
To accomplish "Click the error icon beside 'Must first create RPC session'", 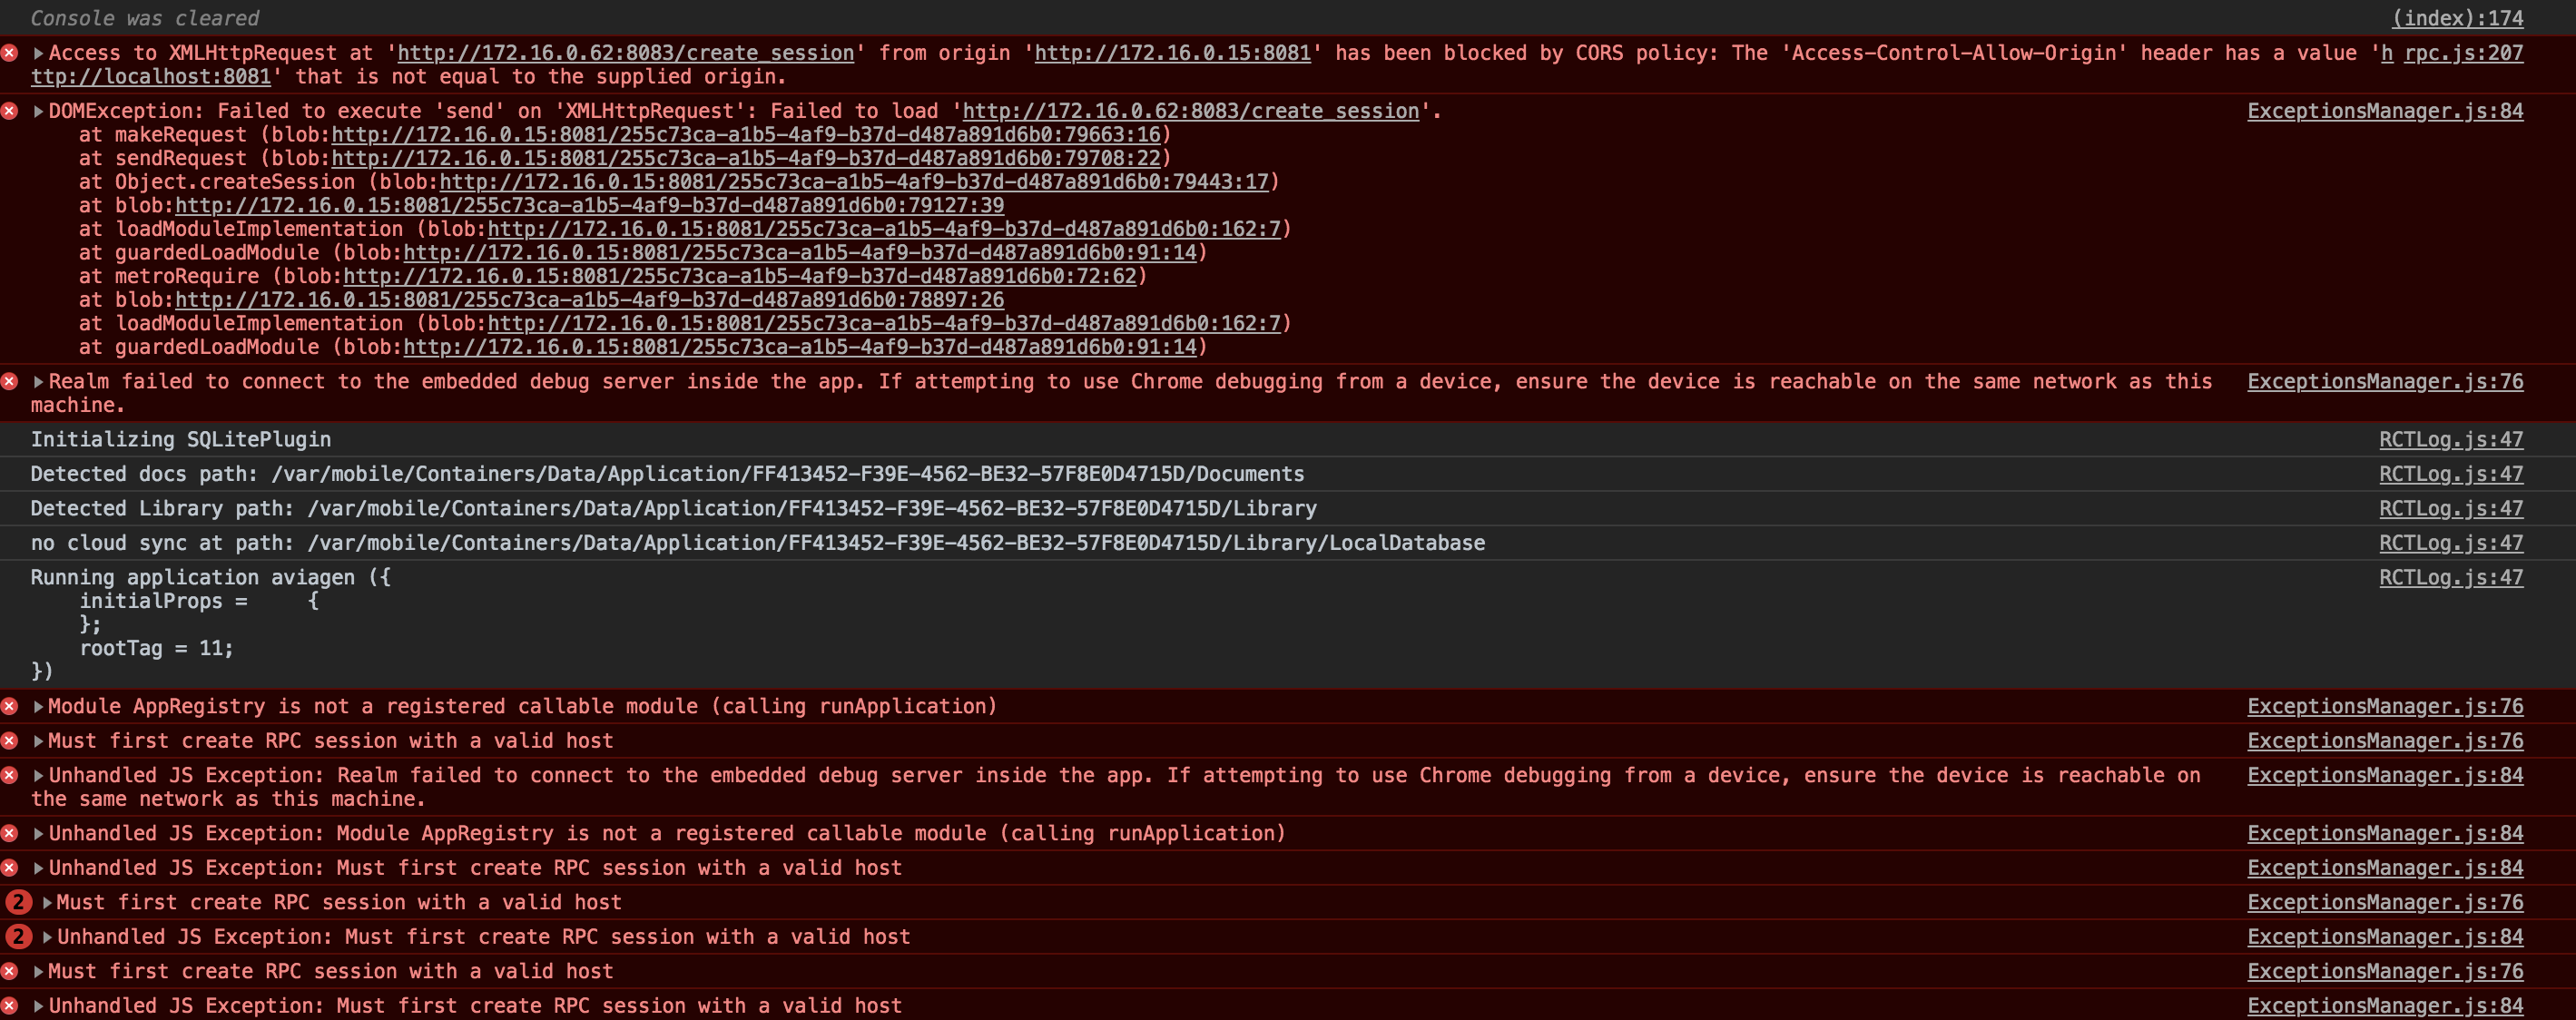I will pos(11,741).
